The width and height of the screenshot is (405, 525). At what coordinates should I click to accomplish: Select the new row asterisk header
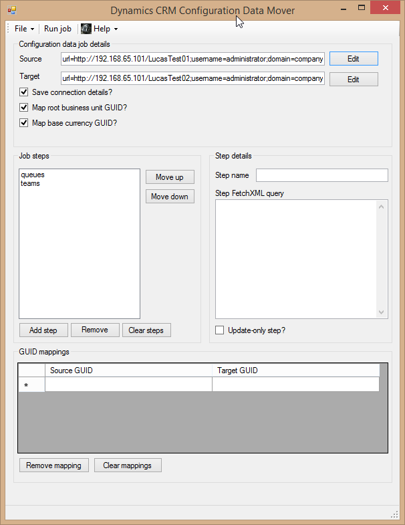[x=31, y=385]
